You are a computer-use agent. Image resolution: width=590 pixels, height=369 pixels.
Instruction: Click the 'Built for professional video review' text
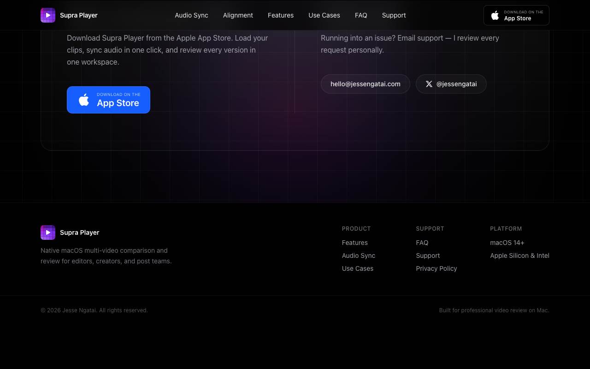[494, 310]
